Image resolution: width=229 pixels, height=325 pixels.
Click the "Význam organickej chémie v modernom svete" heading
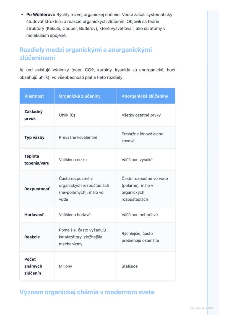tap(87, 292)
